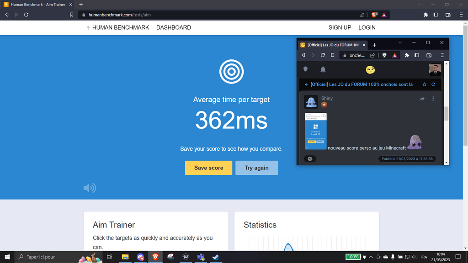Toggle bookmark for the humanbenchmark page
Screen dimensions: 468x263
click(72, 15)
